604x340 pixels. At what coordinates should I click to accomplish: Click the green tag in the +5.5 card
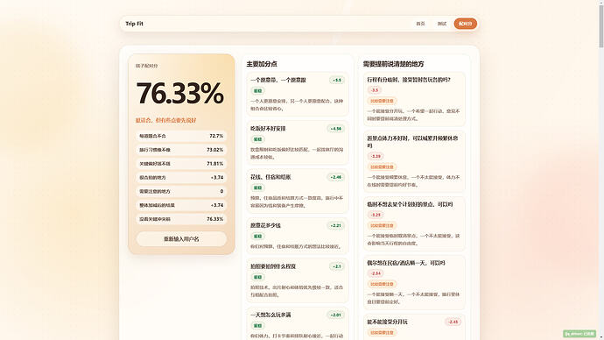coord(257,91)
